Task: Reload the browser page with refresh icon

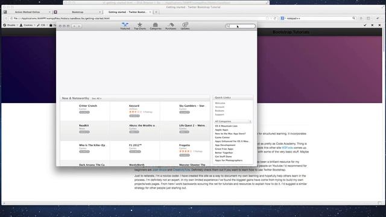Action: pos(275,18)
